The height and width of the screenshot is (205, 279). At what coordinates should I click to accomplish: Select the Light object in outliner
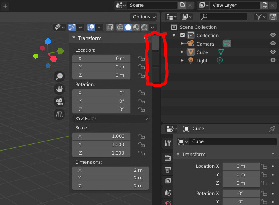coord(202,61)
